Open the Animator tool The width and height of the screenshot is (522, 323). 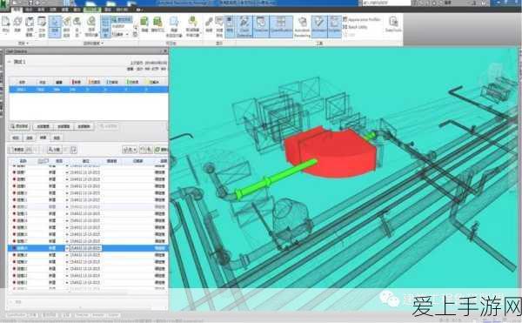click(319, 26)
